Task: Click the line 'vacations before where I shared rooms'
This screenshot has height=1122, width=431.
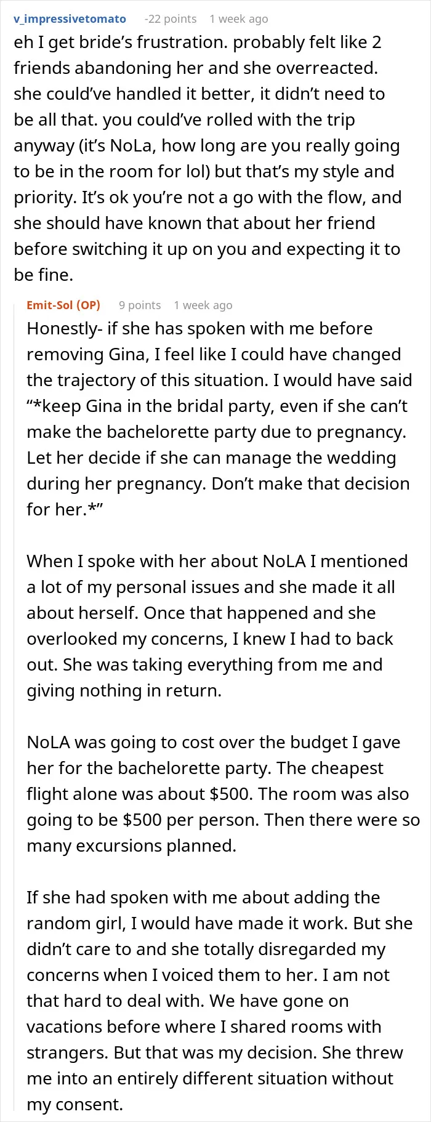Action: 204,1027
